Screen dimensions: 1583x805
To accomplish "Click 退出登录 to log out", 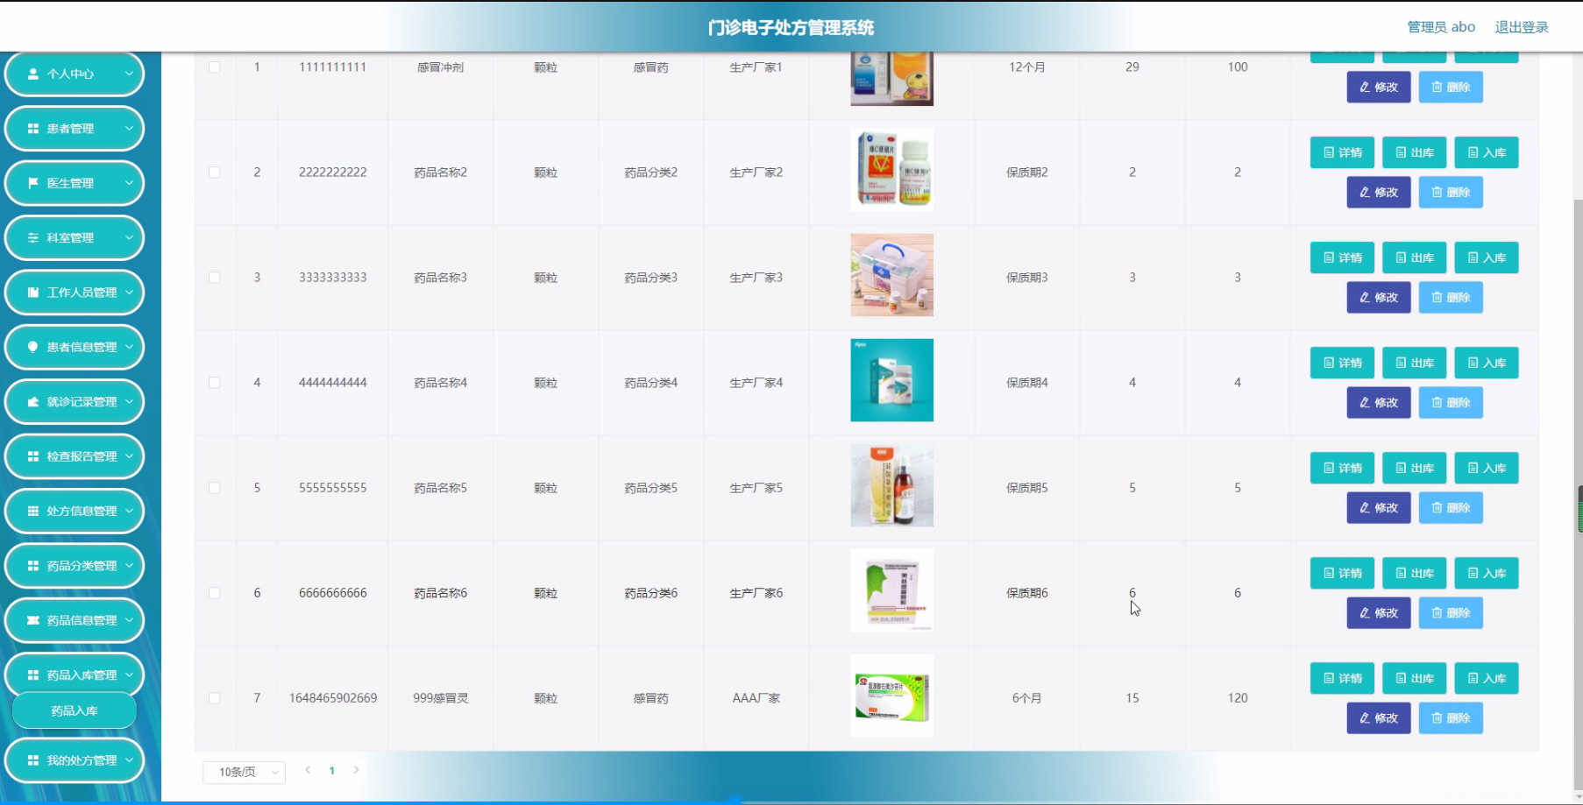I will click(x=1522, y=27).
